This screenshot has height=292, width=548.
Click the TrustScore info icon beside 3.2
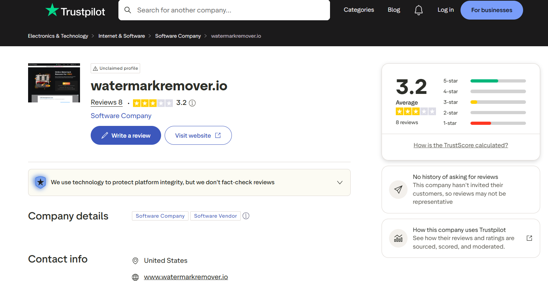(x=192, y=103)
